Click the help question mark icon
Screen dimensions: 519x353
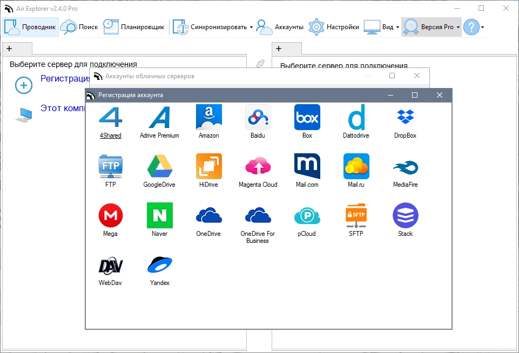pos(471,27)
